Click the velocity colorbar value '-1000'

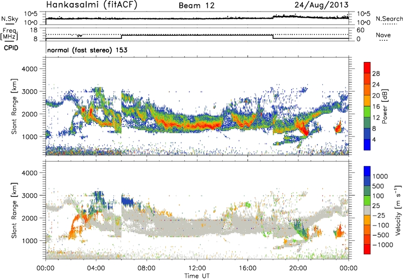point(383,245)
